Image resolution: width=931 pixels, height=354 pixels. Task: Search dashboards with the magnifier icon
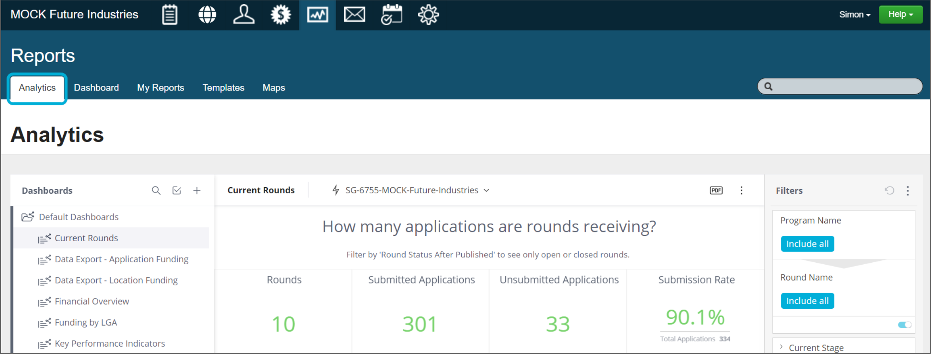(156, 191)
